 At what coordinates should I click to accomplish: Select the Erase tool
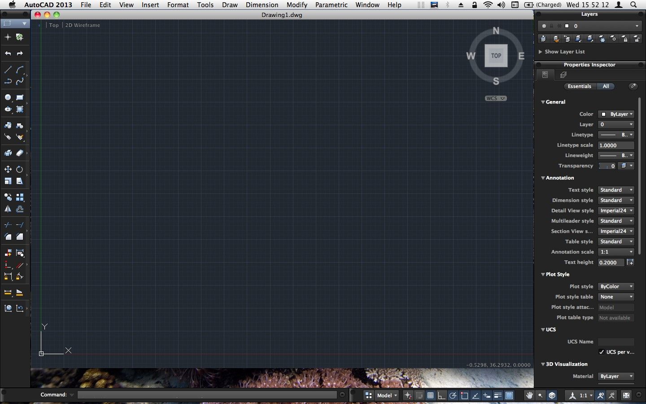coord(19,153)
